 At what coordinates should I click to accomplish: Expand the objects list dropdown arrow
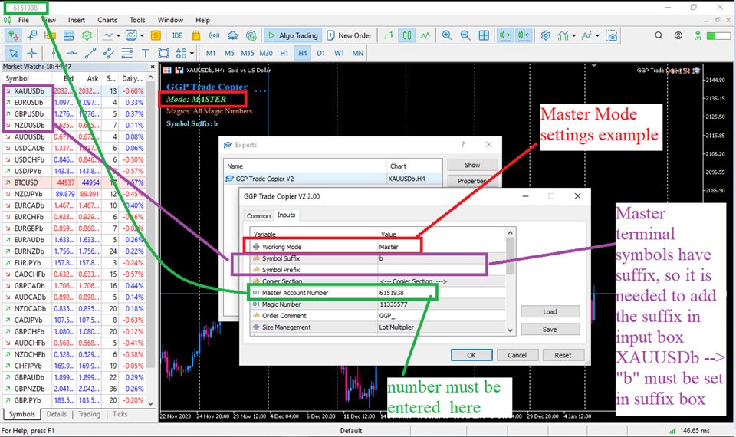(597, 35)
